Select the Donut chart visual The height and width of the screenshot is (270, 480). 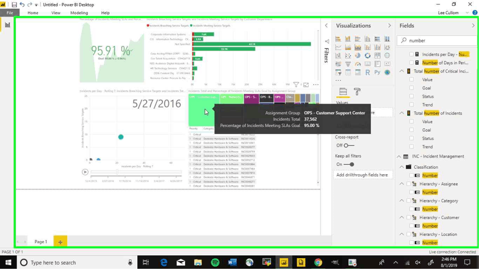pos(368,56)
